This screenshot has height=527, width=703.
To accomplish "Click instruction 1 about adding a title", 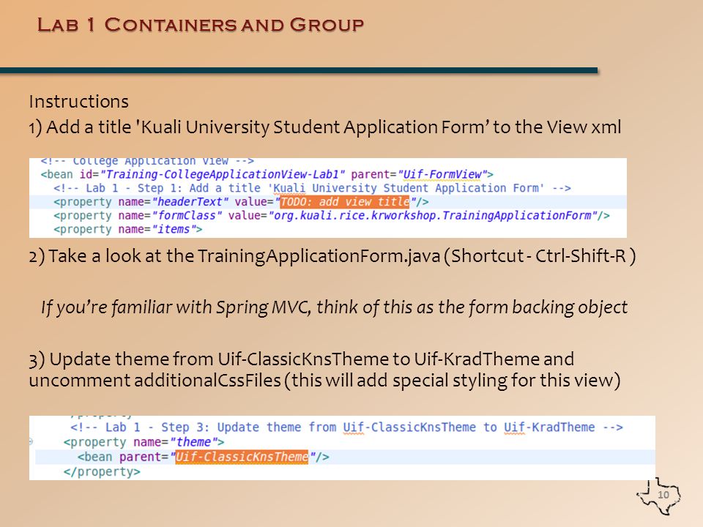I will pos(325,127).
